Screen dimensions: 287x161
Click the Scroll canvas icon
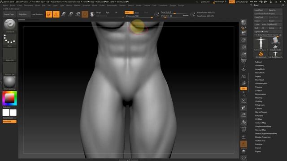click(x=244, y=33)
